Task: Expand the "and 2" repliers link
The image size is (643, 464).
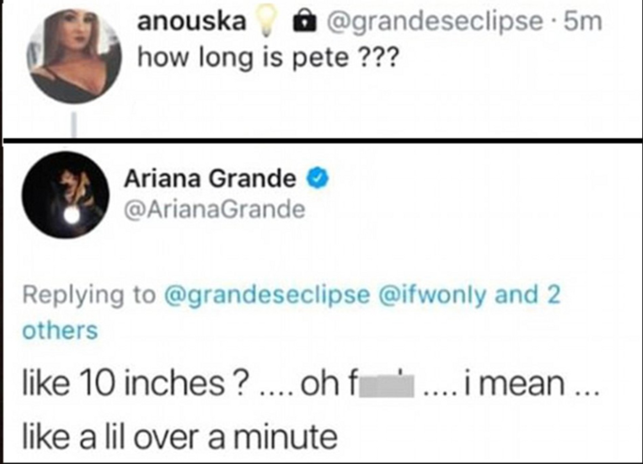Action: point(528,295)
